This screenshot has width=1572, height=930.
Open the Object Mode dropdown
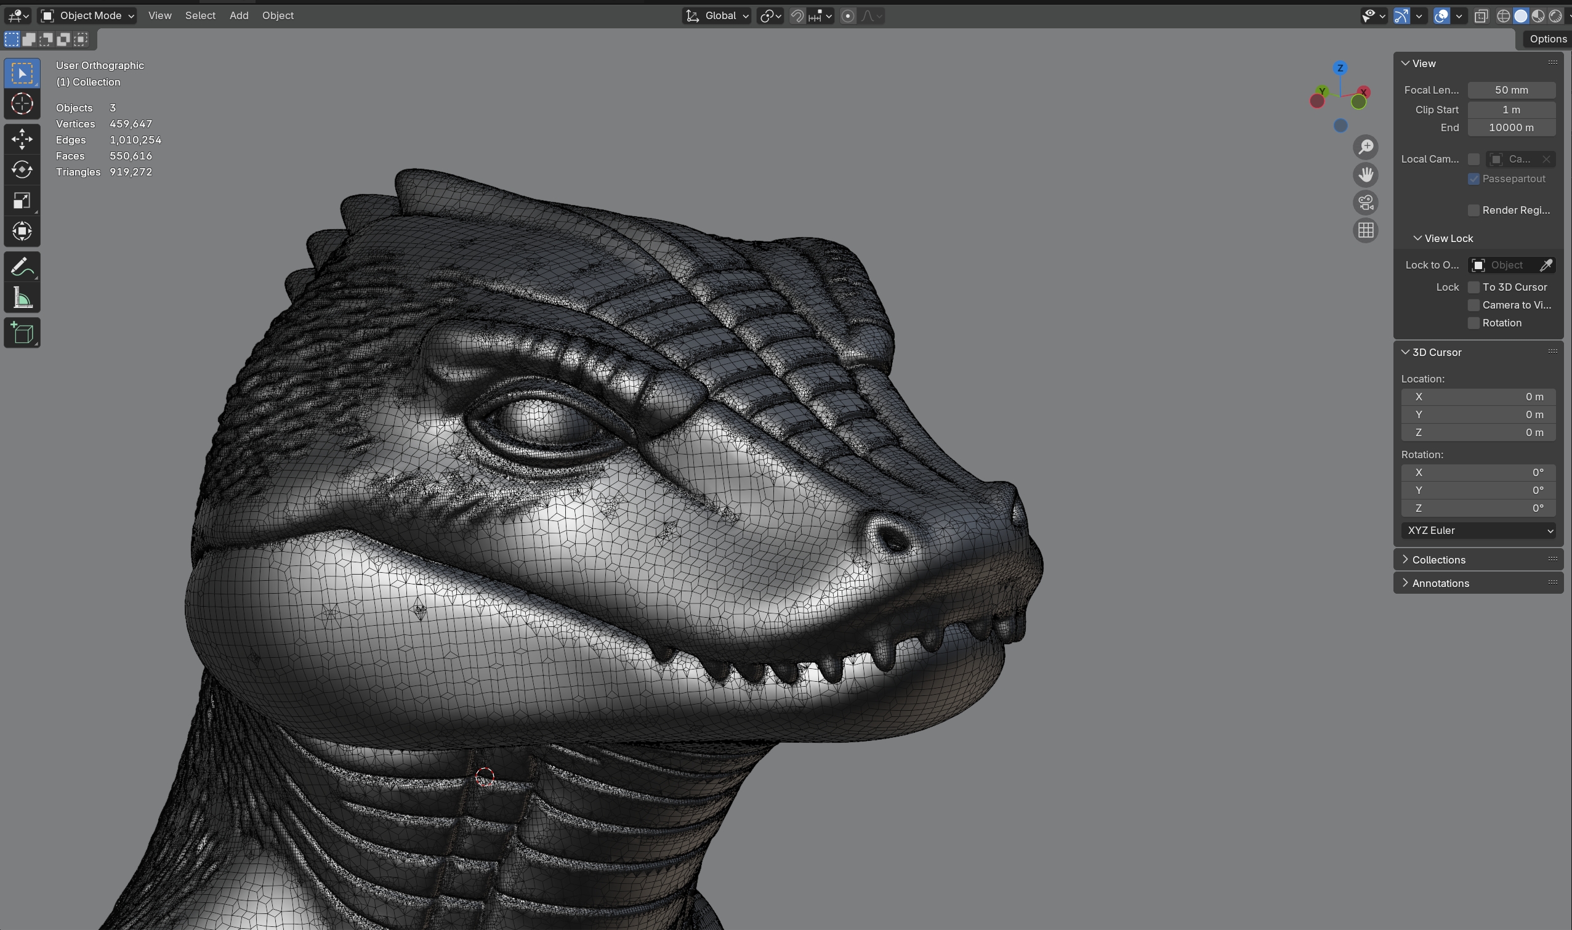tap(87, 15)
